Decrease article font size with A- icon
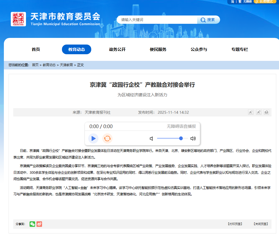This screenshot has height=236, width=279. pyautogui.click(x=251, y=112)
